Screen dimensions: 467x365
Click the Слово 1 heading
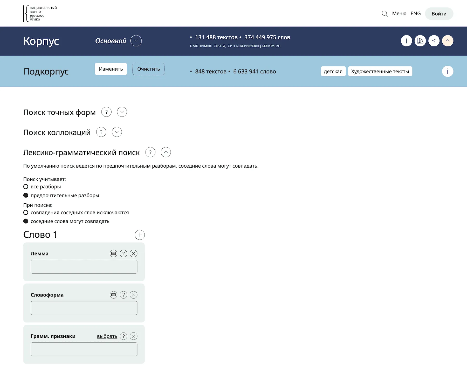40,235
